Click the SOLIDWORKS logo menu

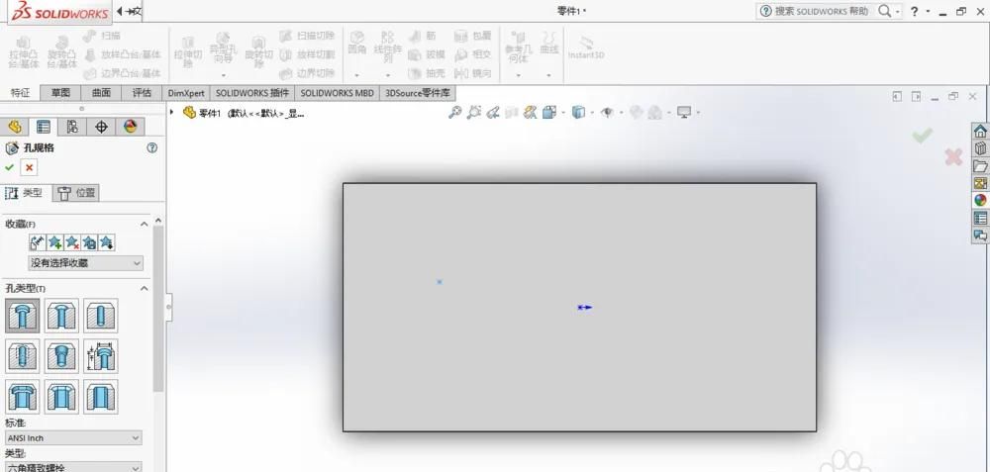point(60,12)
